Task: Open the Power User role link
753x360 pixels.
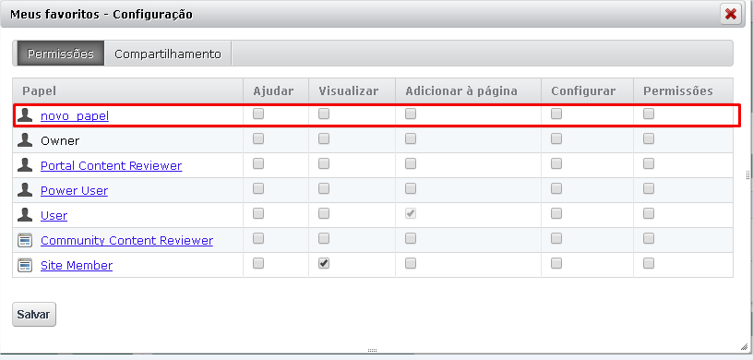Action: tap(74, 191)
